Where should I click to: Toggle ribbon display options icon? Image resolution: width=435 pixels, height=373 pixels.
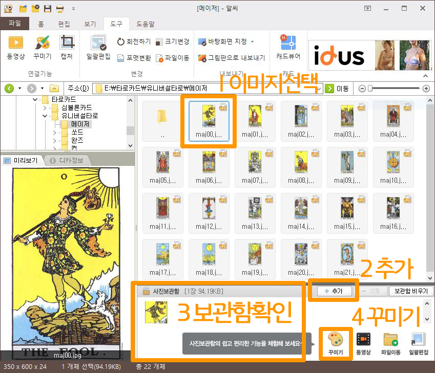[367, 8]
